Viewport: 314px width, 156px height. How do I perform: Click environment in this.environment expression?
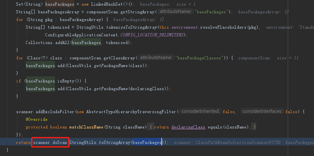185,27
